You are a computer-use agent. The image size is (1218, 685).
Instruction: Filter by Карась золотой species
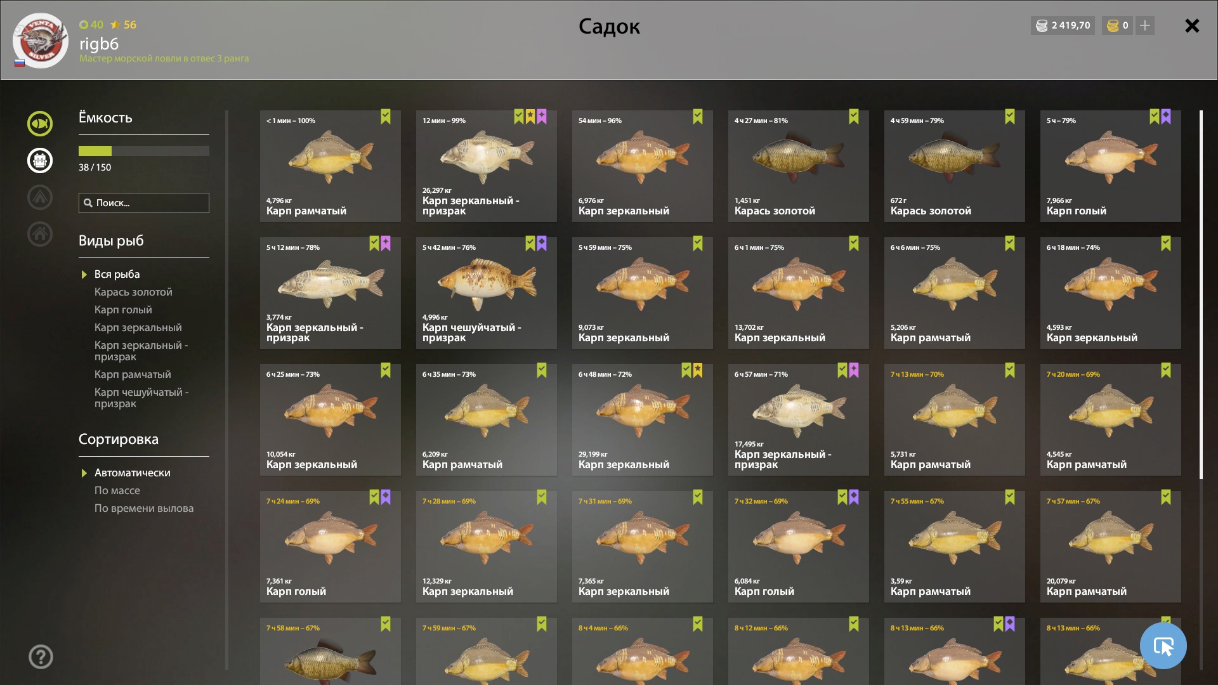click(x=133, y=292)
